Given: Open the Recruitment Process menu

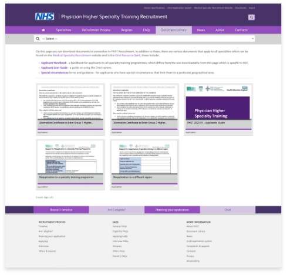Looking at the screenshot, I should [x=96, y=30].
